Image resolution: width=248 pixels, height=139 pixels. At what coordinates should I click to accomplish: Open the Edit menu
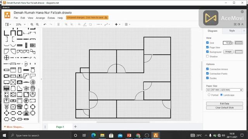click(x=23, y=18)
